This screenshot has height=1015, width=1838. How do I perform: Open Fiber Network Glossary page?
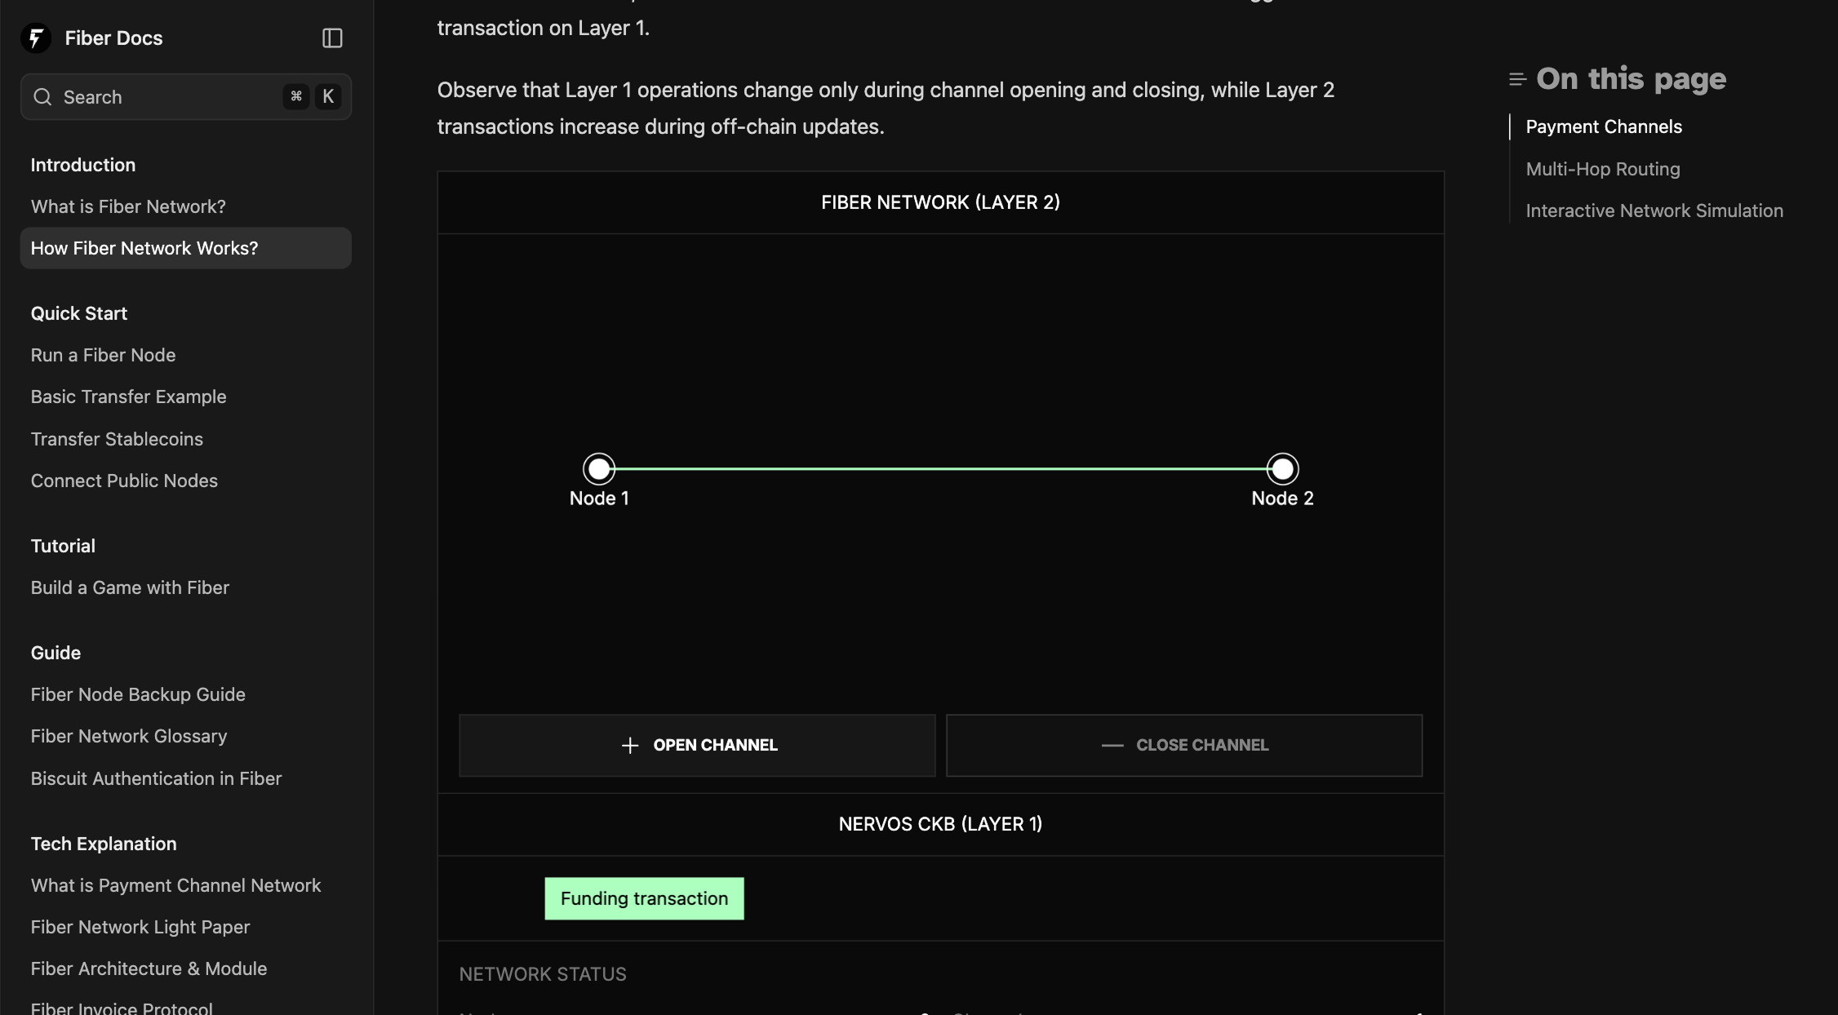129,736
